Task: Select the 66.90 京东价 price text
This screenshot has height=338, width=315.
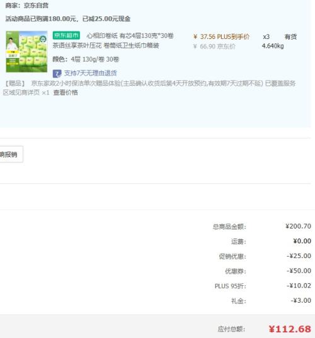Action: tap(214, 47)
